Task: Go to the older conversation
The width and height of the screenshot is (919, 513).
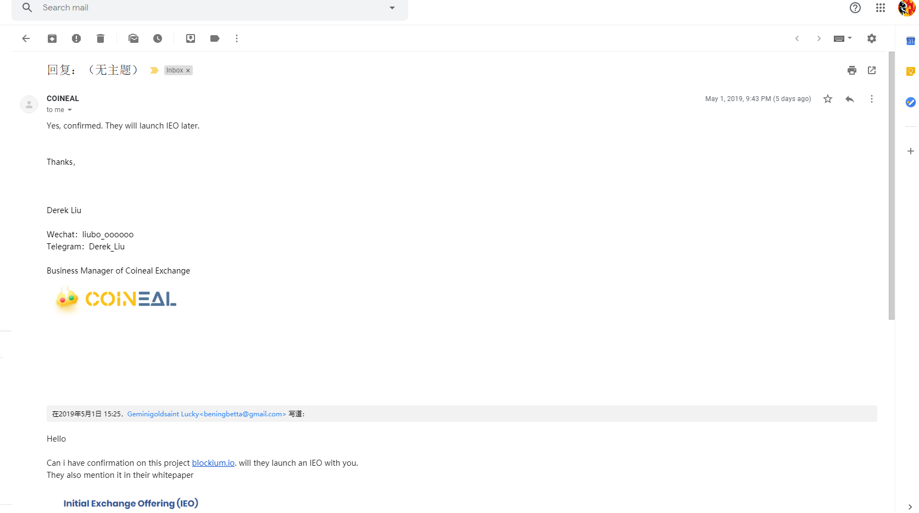Action: pos(819,38)
